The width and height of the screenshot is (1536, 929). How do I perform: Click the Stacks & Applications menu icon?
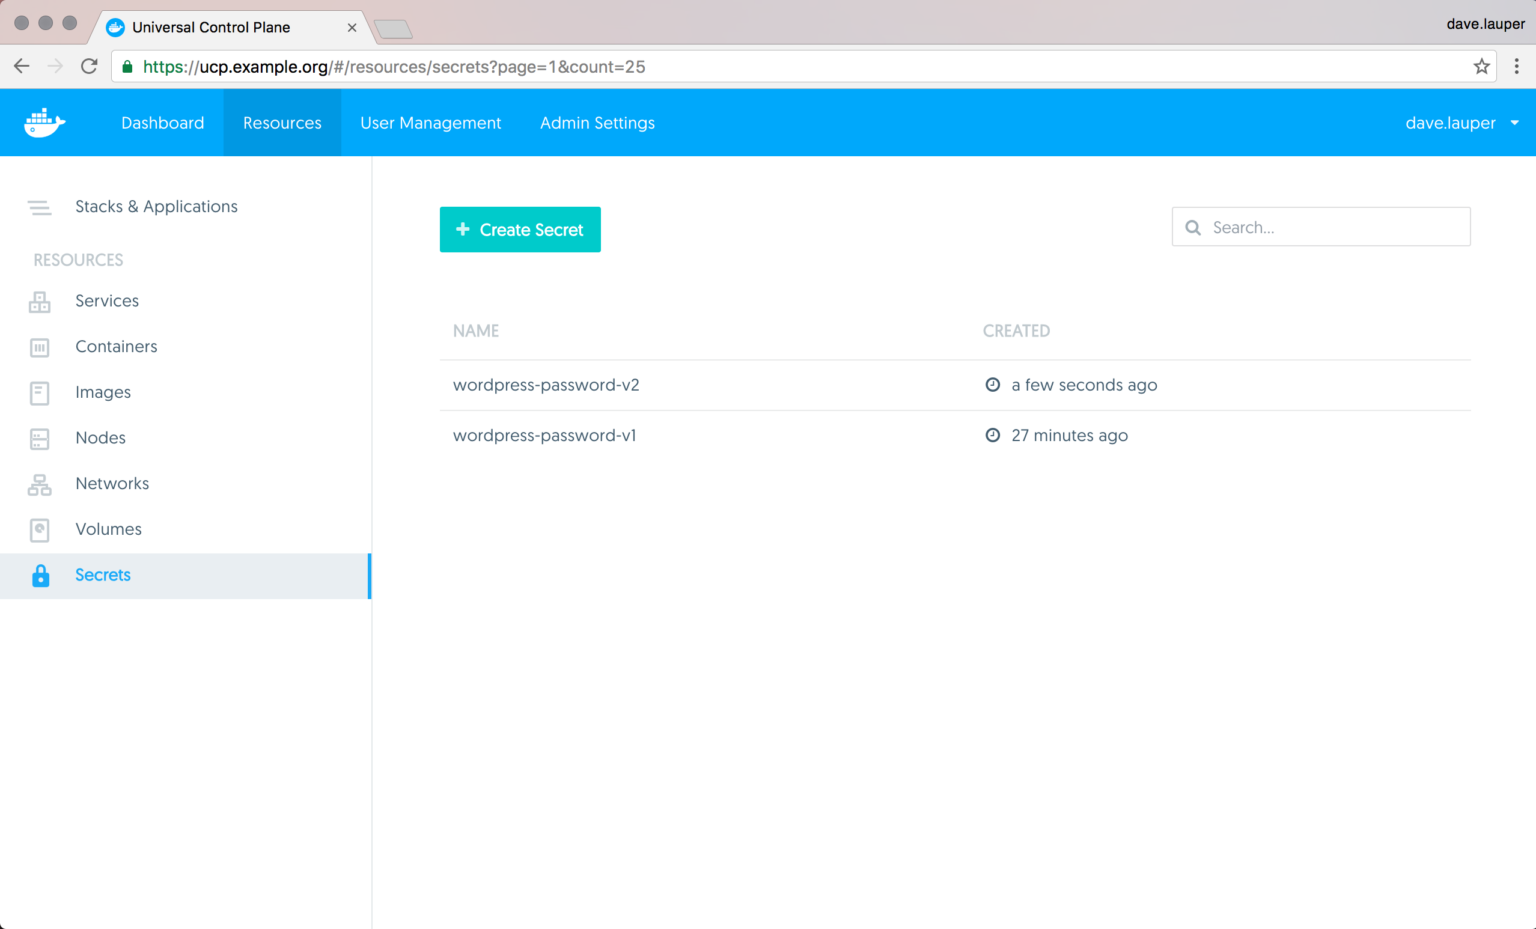39,207
